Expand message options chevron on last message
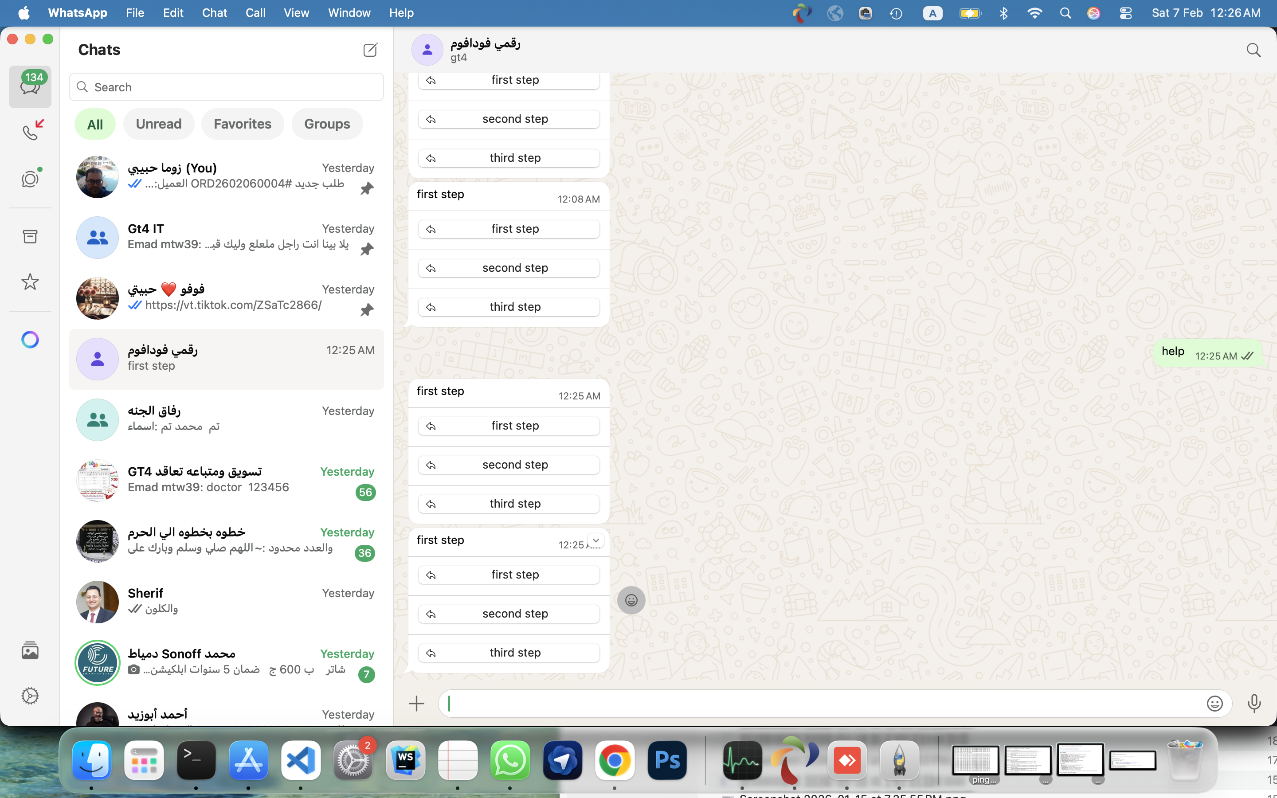The image size is (1277, 798). (596, 540)
